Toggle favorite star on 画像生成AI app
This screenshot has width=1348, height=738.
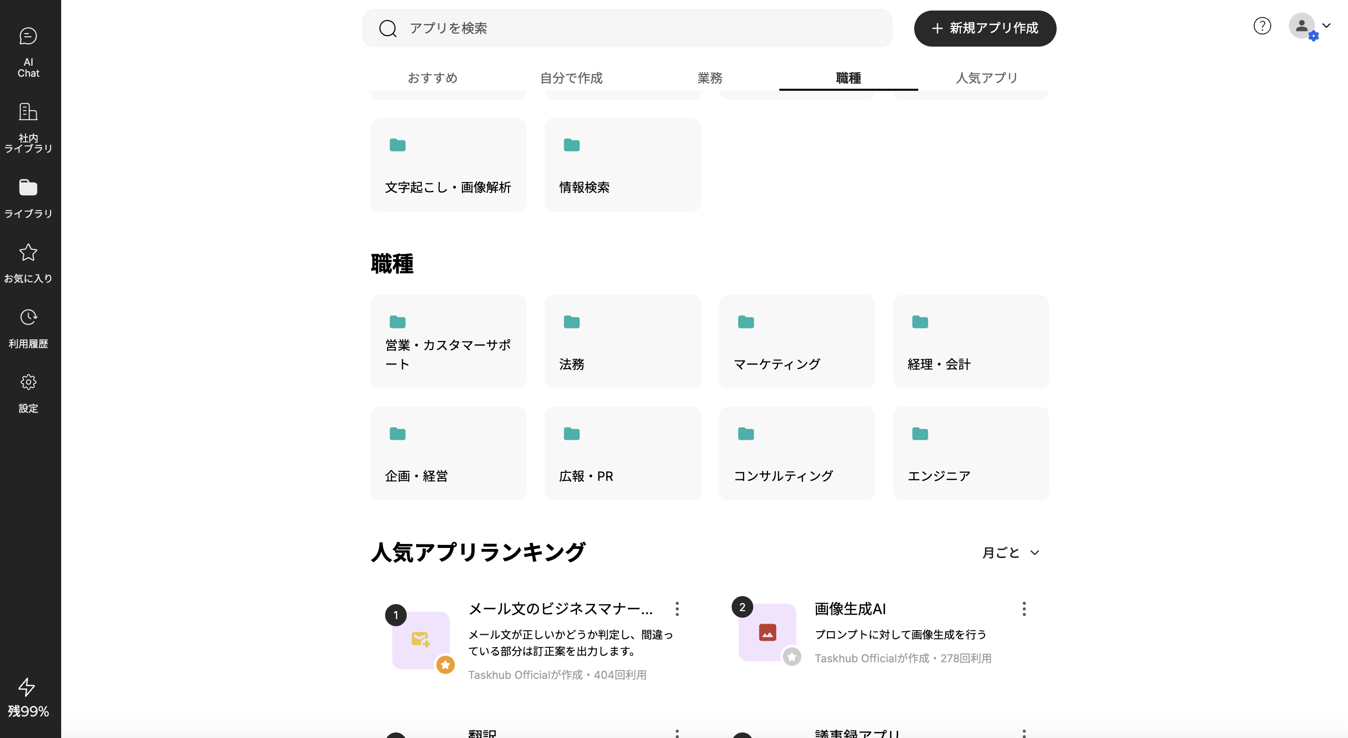coord(792,656)
